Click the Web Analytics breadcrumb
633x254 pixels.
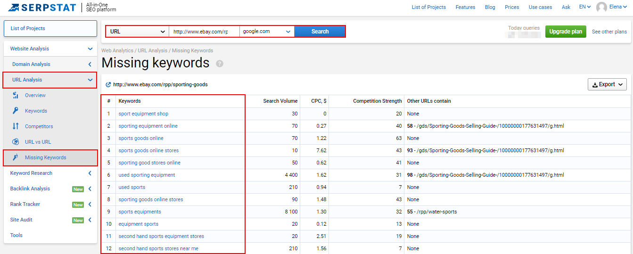pyautogui.click(x=118, y=50)
